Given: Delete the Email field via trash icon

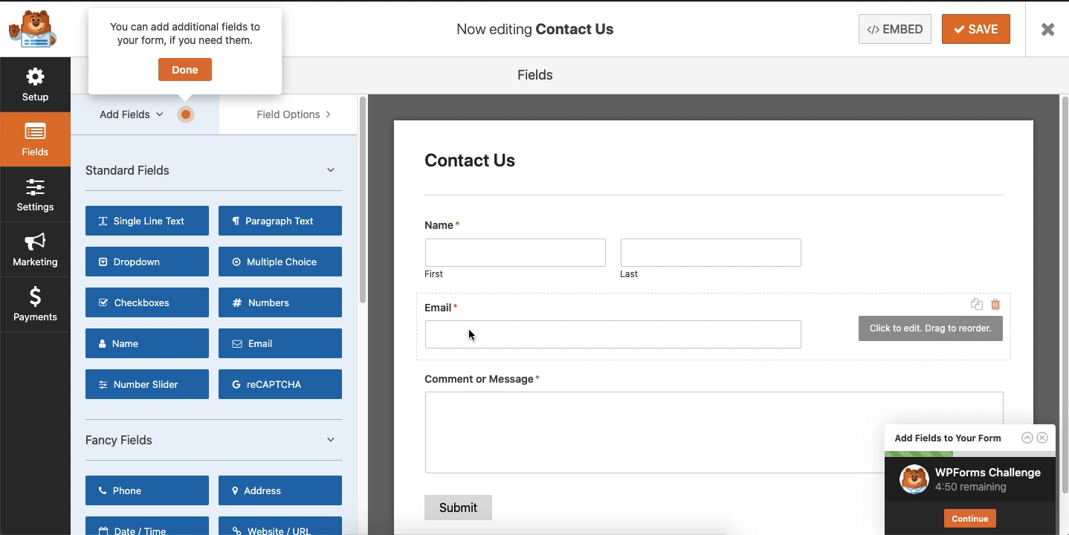Looking at the screenshot, I should coord(995,305).
